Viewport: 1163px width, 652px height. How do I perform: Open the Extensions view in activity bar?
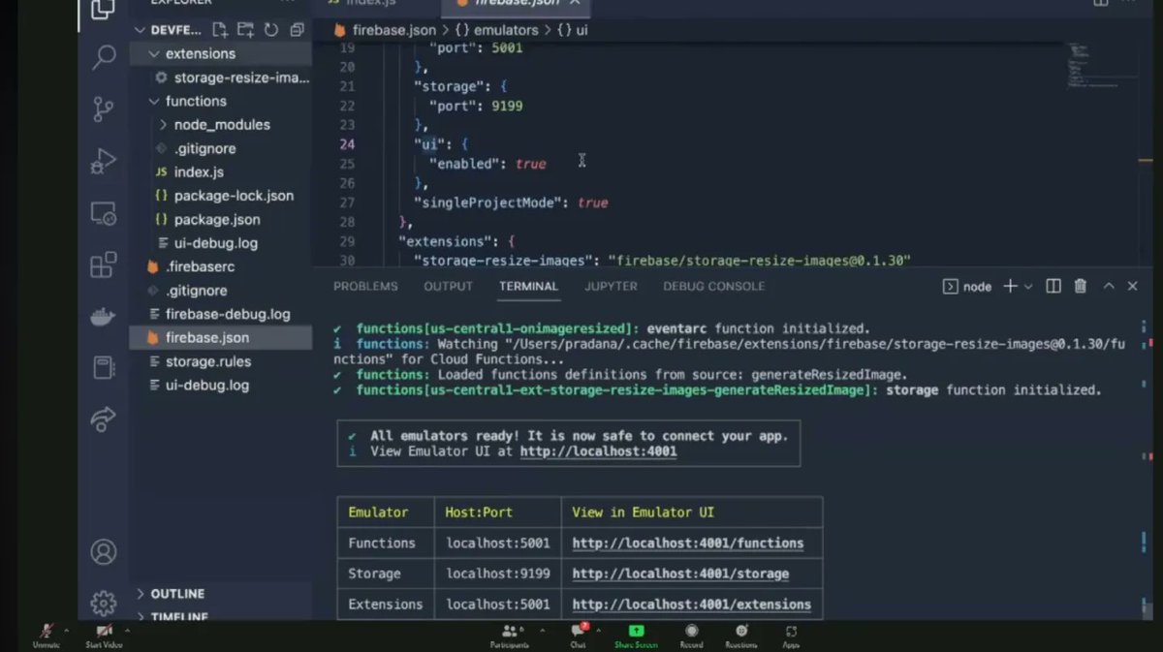point(104,264)
